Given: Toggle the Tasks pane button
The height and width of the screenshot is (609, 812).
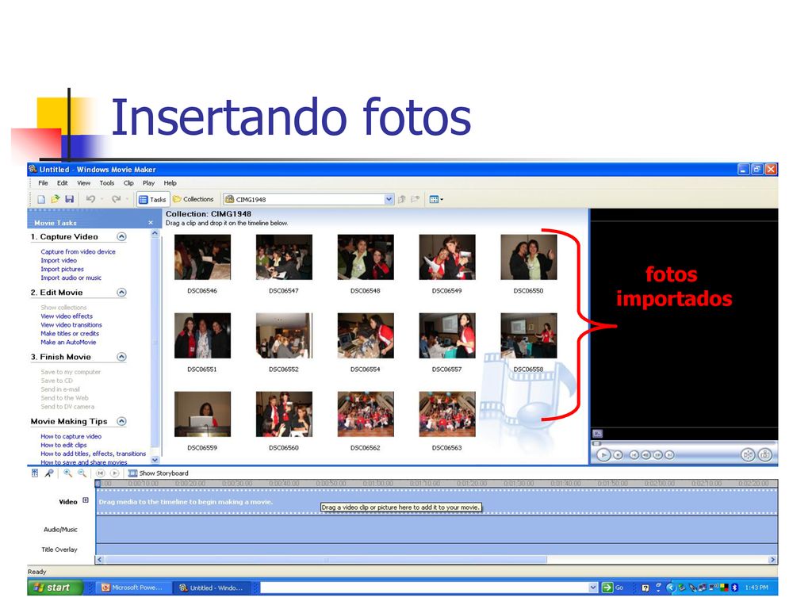Looking at the screenshot, I should (x=152, y=199).
